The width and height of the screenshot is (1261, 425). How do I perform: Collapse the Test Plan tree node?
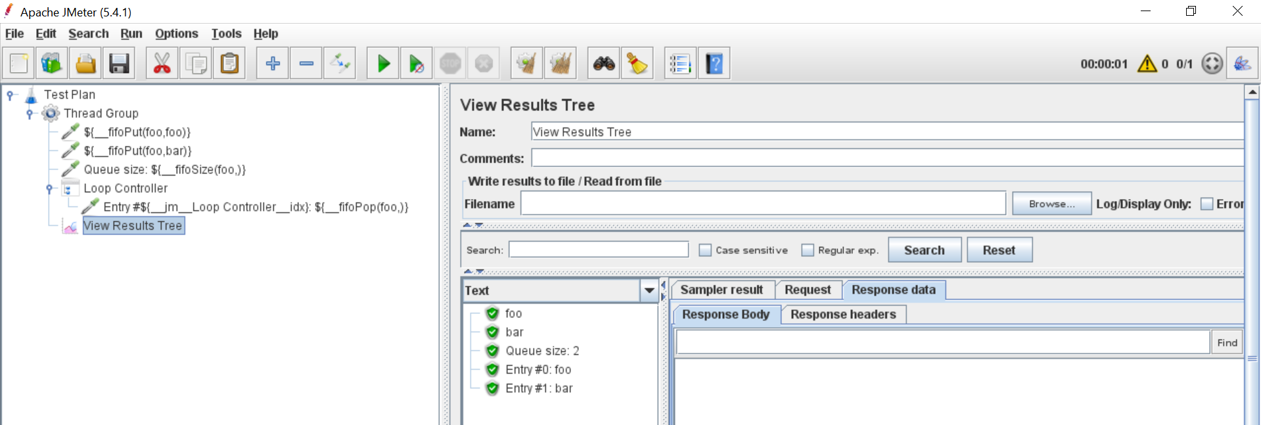click(x=10, y=95)
